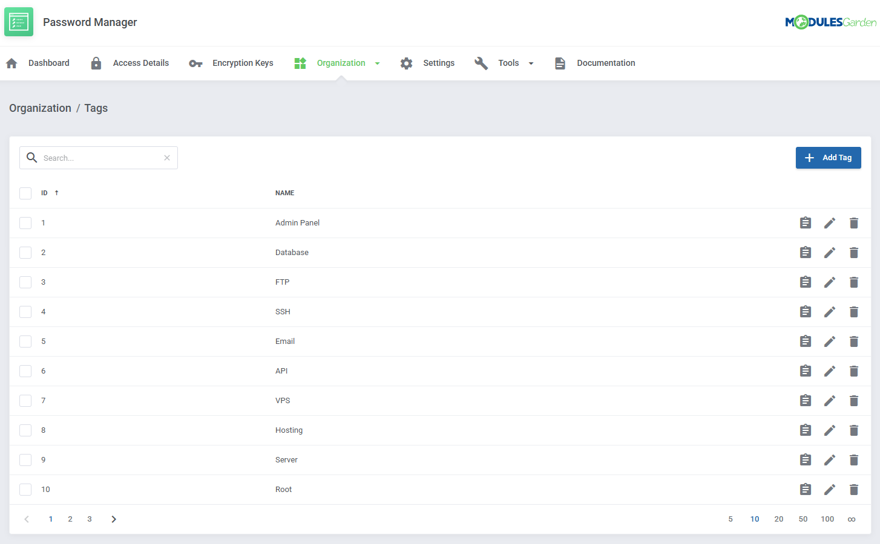Go to page 2 of tags
This screenshot has height=544, width=880.
click(70, 519)
